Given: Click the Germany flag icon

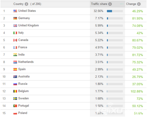Looking at the screenshot, I should [x=15, y=18].
